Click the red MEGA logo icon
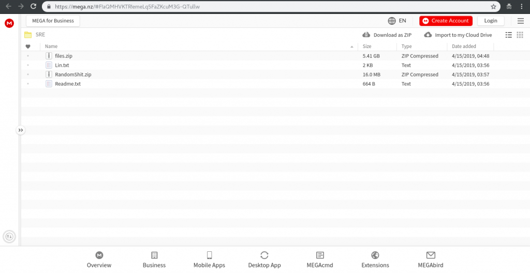Viewport: 530px width, 273px height. pyautogui.click(x=9, y=23)
